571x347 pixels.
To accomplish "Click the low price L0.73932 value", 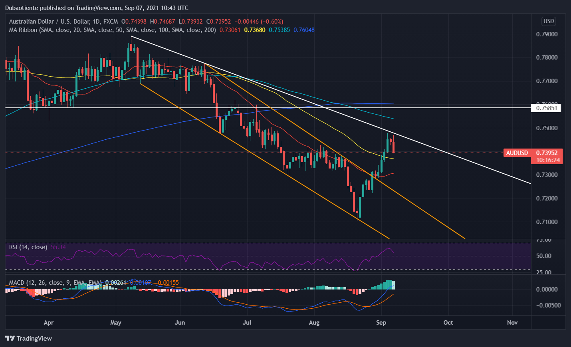I will pos(190,22).
